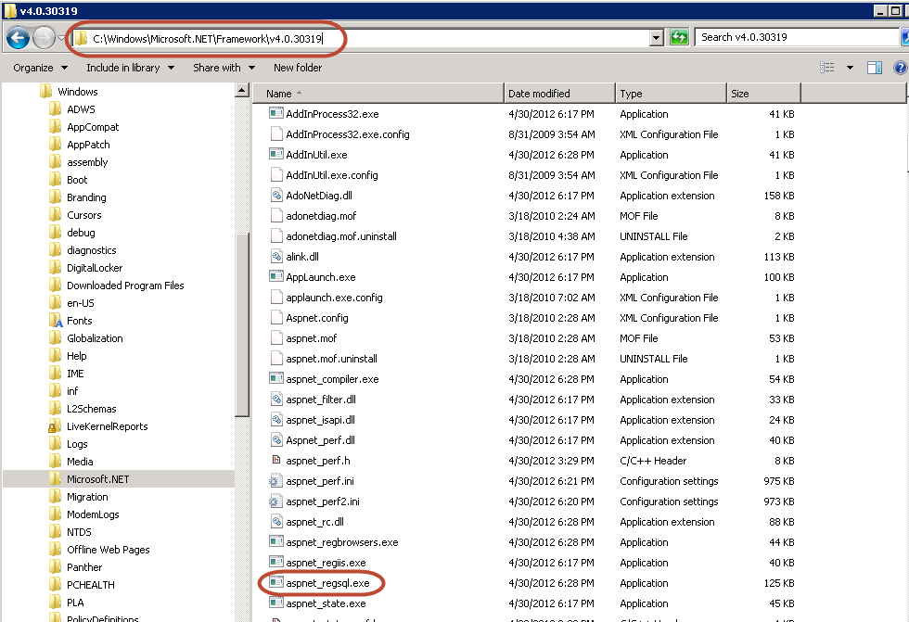
Task: Refresh the address bar with the green refresh icon
Action: click(680, 37)
